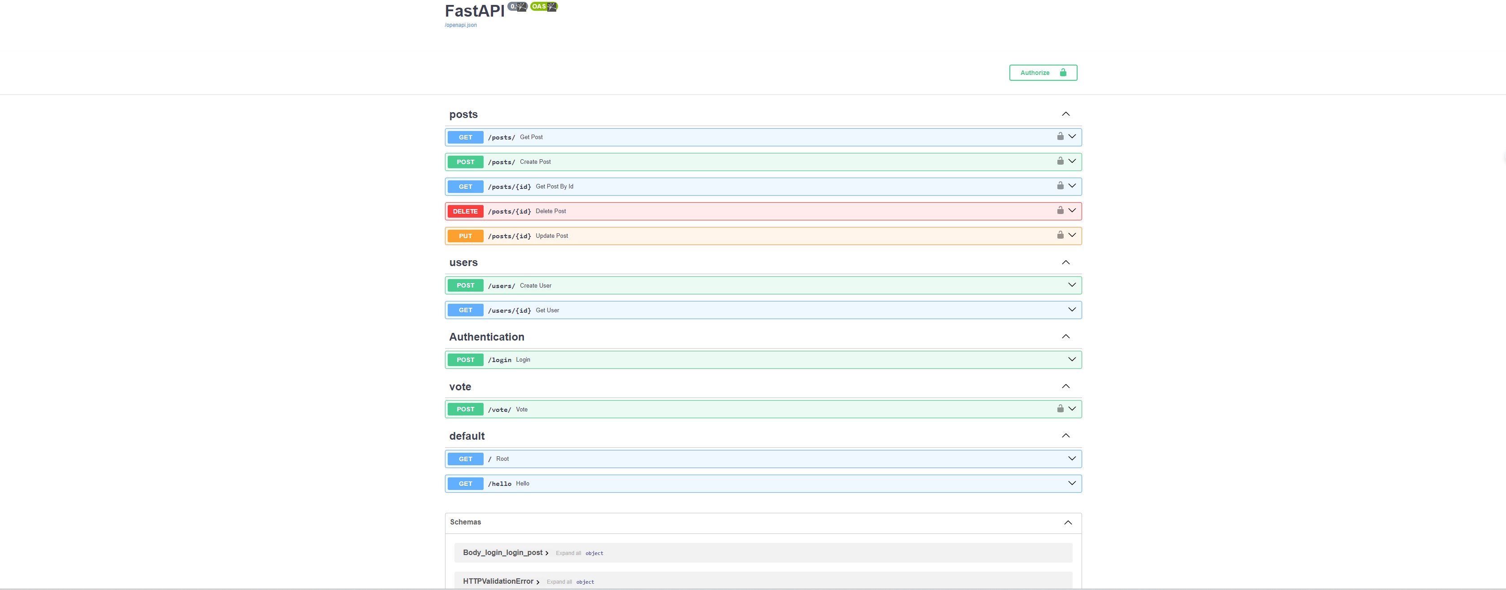Image resolution: width=1506 pixels, height=590 pixels.
Task: Click lock icon on Update Post row
Action: point(1060,235)
